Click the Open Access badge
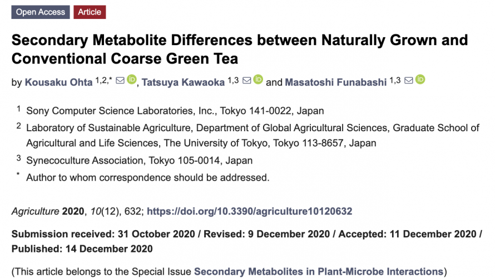The width and height of the screenshot is (495, 278). (x=41, y=12)
